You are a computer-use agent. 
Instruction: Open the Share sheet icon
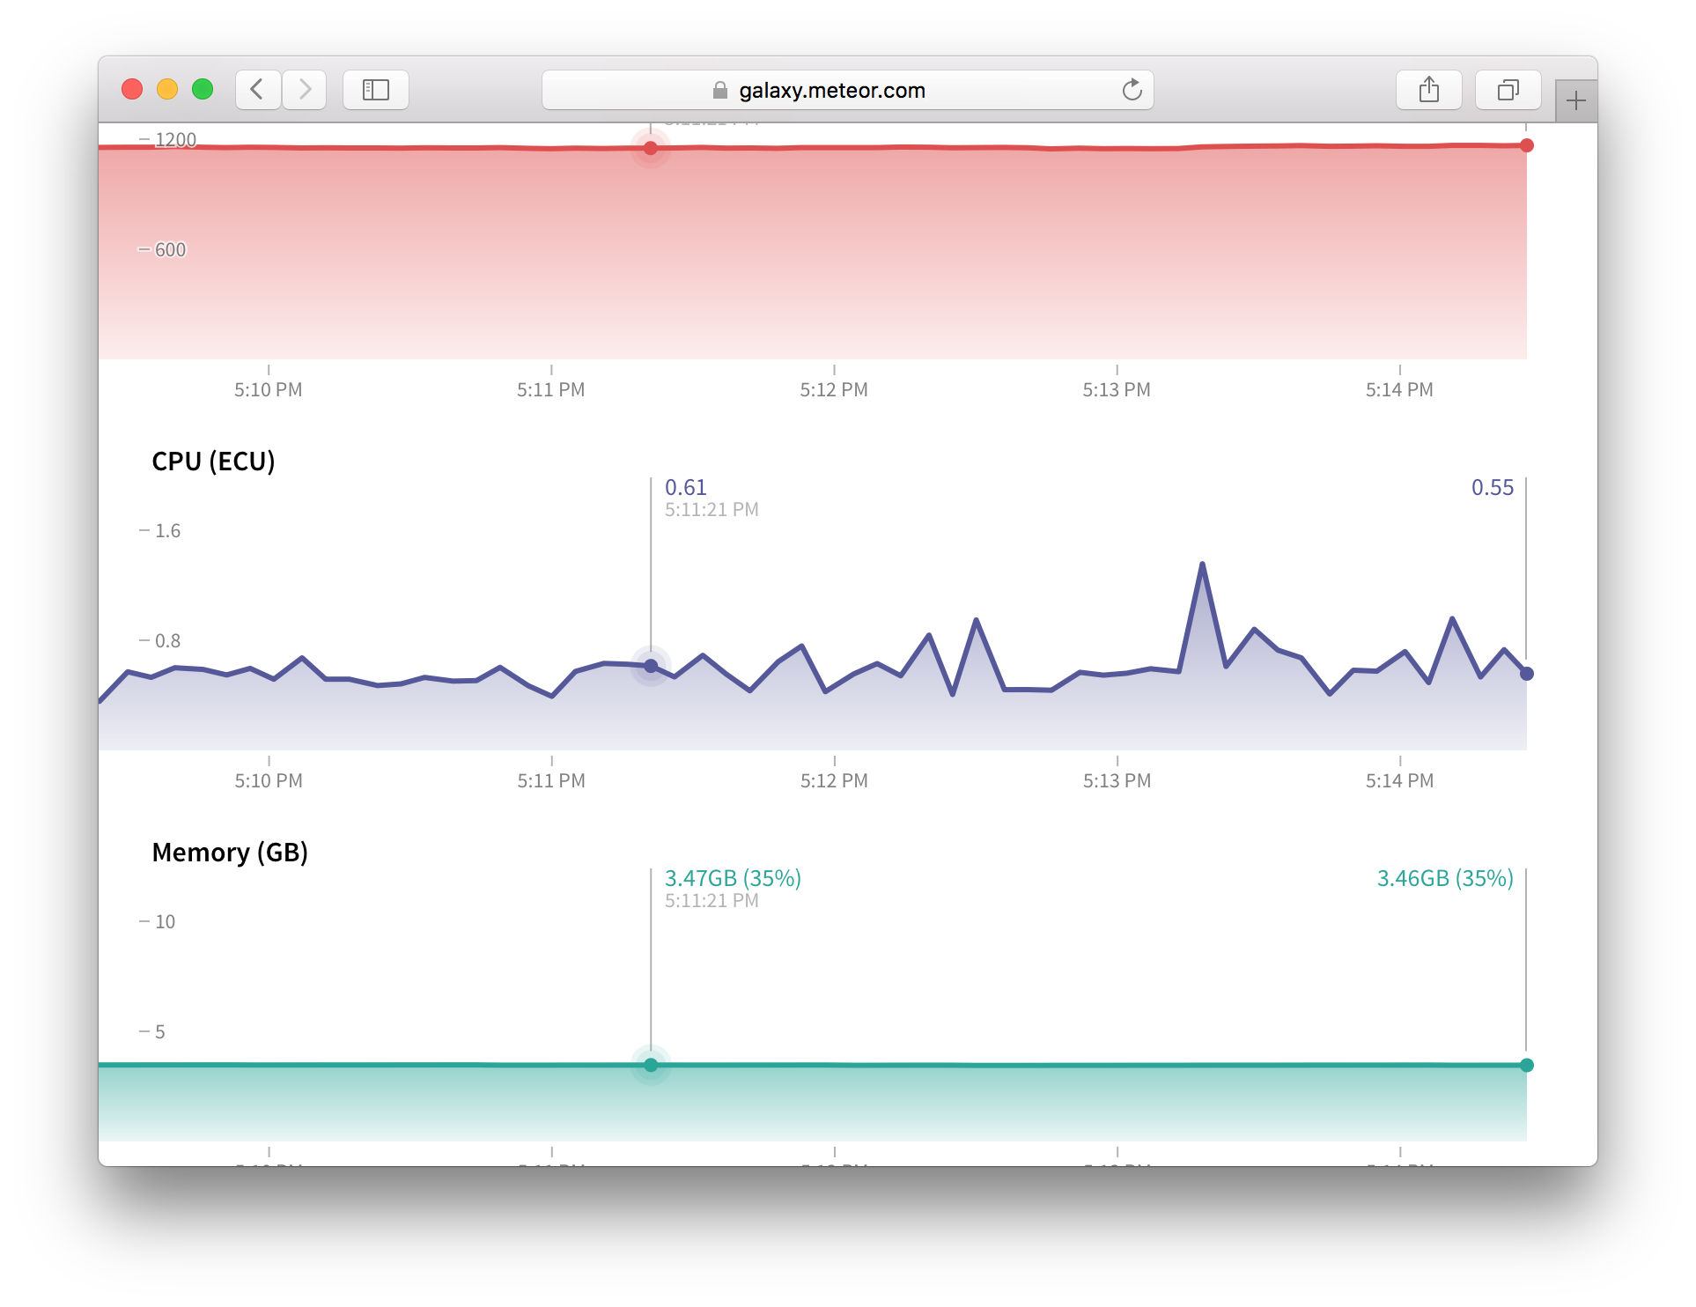pos(1428,90)
